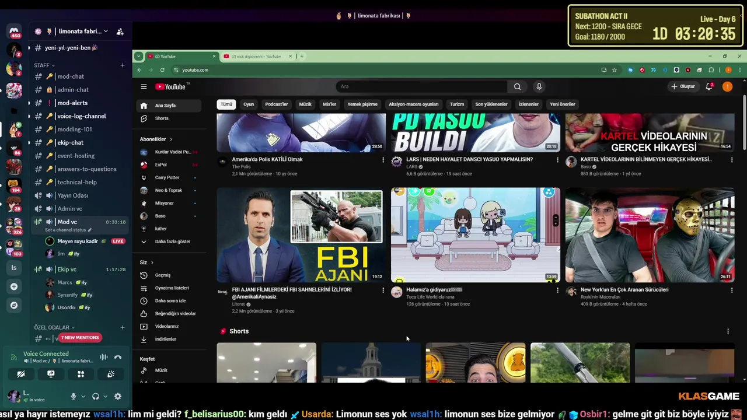The height and width of the screenshot is (420, 747).
Task: Select the Podcast'ler filter chip
Action: [277, 104]
